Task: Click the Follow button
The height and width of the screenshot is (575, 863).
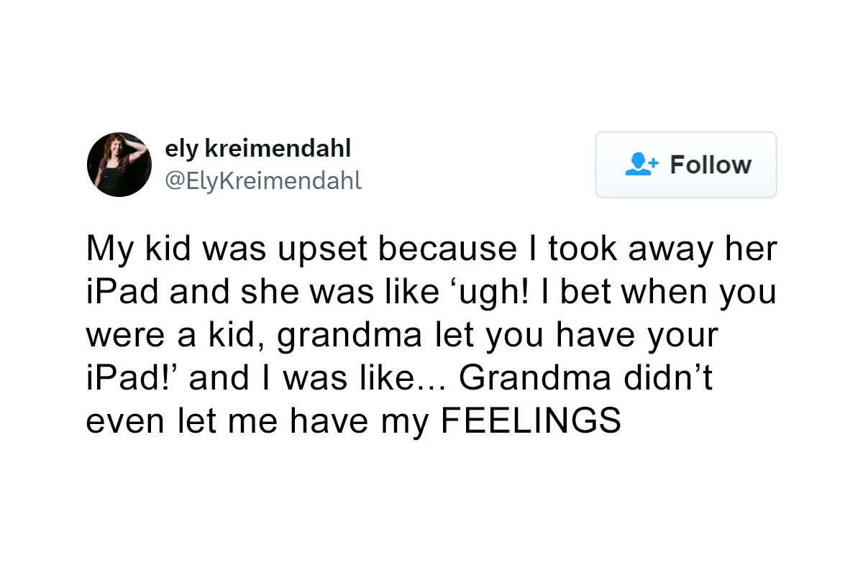Action: (685, 165)
